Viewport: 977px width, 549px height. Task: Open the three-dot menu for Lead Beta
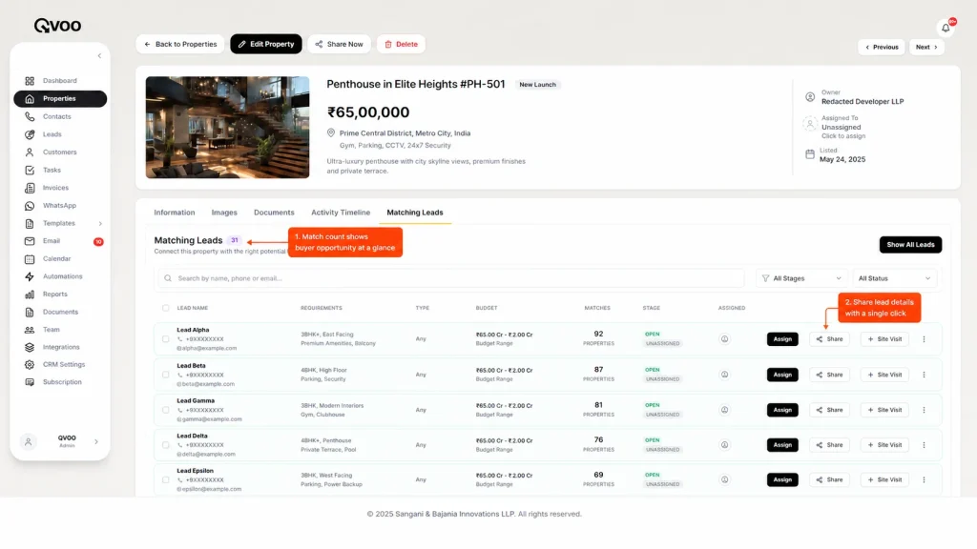pos(924,375)
